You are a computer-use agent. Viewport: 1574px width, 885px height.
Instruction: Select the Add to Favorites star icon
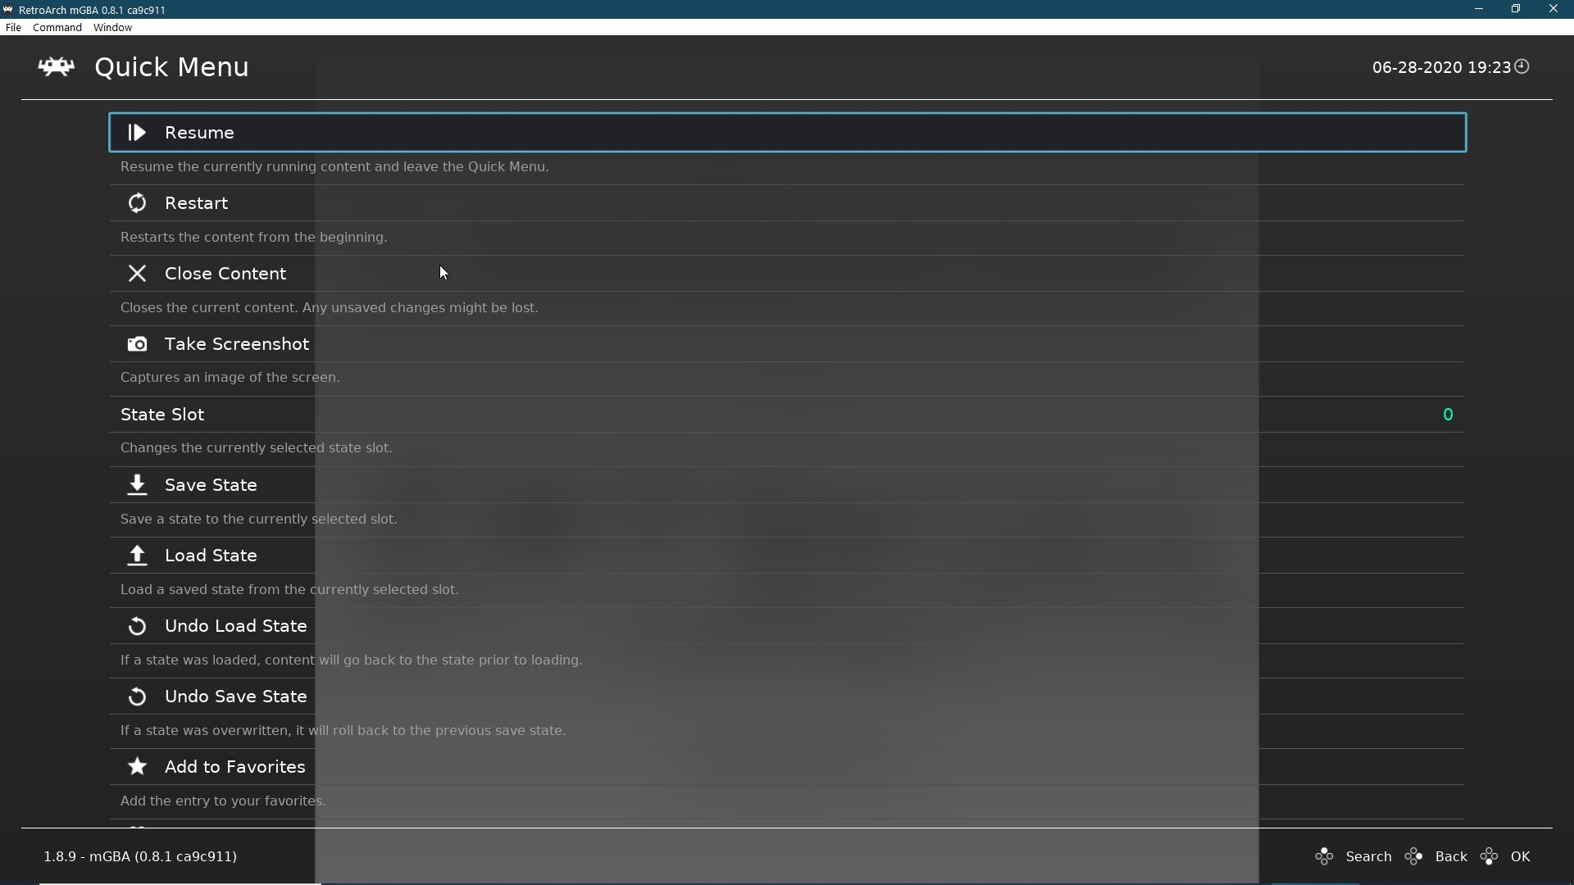coord(137,767)
